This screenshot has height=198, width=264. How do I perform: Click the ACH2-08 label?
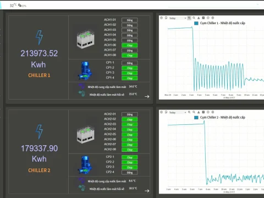coord(110,149)
